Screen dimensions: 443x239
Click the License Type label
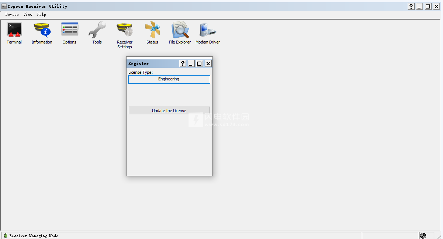coord(141,72)
